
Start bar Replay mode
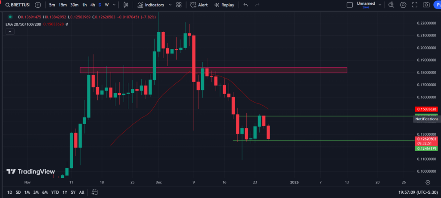click(224, 5)
